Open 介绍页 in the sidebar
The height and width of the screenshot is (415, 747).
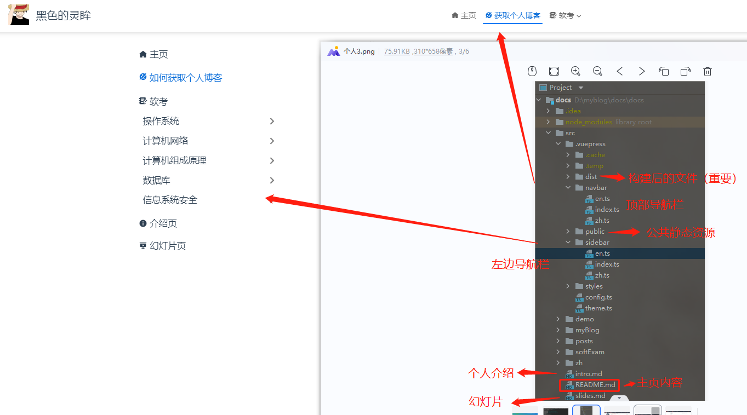point(158,223)
